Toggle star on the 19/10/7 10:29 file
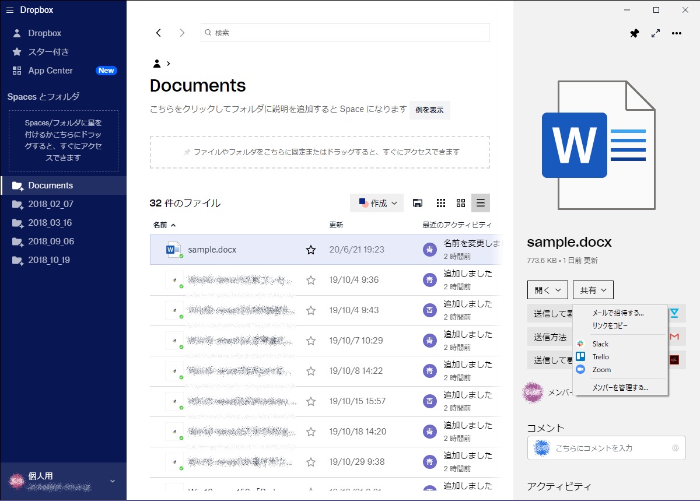Screen dimensions: 700x501 [x=311, y=341]
